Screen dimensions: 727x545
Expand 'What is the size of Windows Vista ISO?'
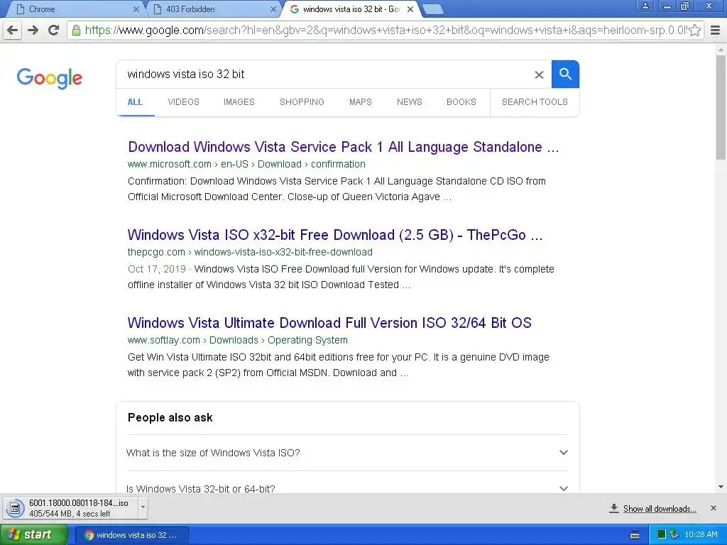[x=346, y=453]
